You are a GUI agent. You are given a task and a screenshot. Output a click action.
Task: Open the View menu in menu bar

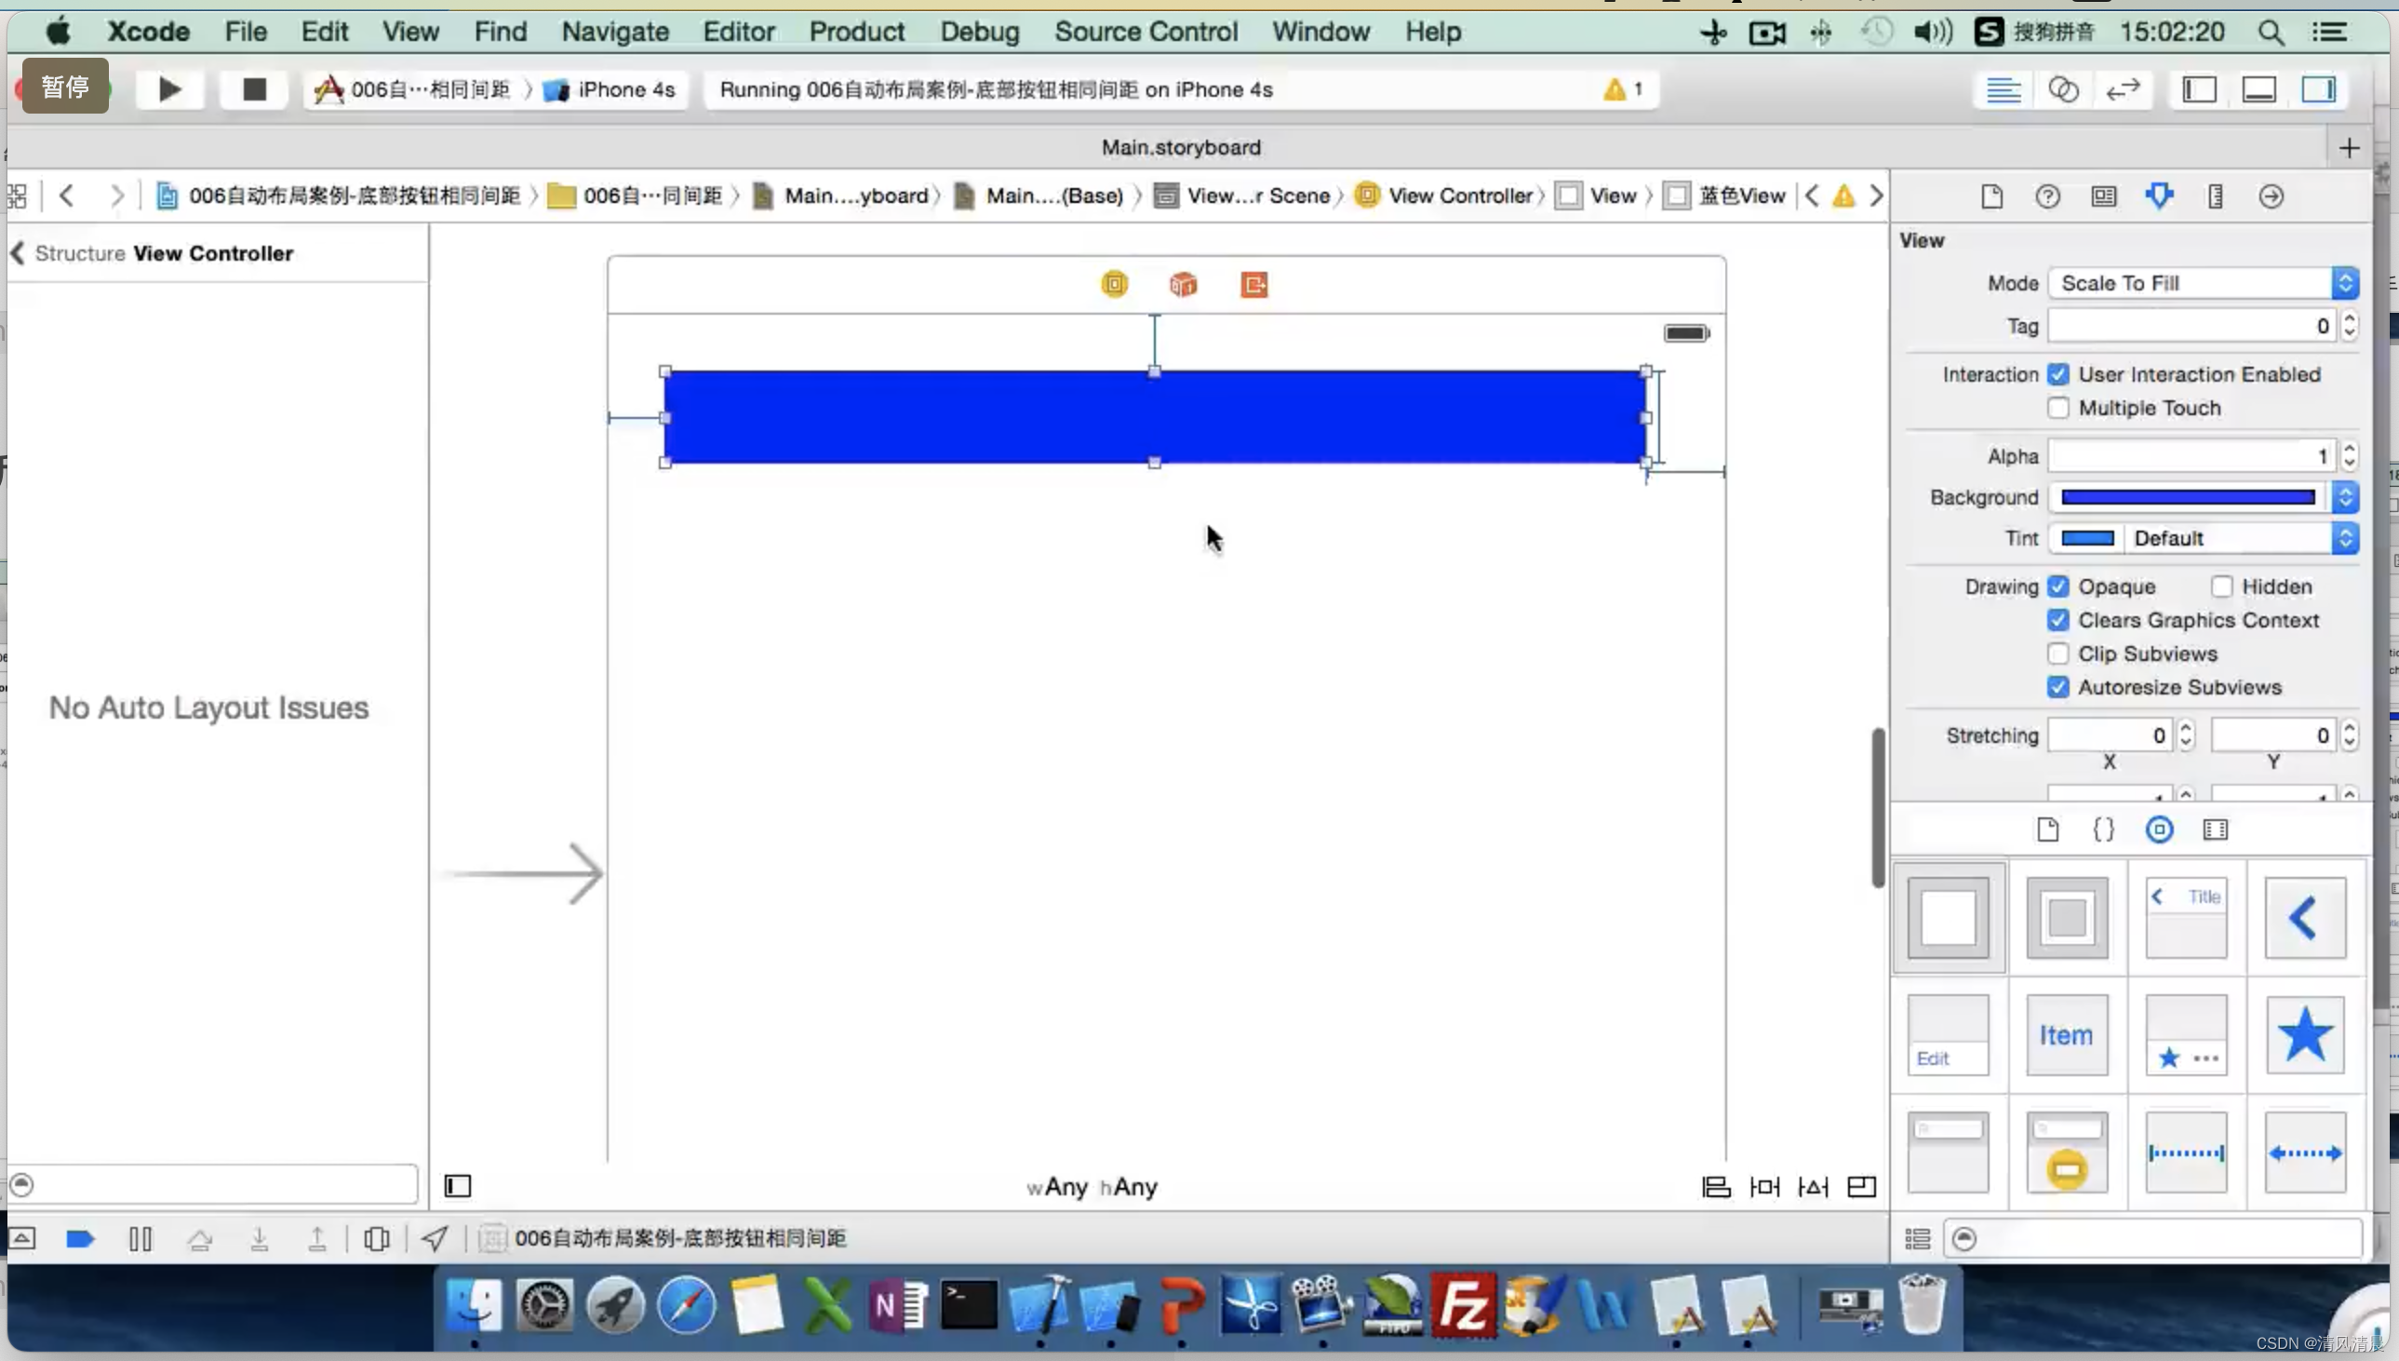point(410,32)
